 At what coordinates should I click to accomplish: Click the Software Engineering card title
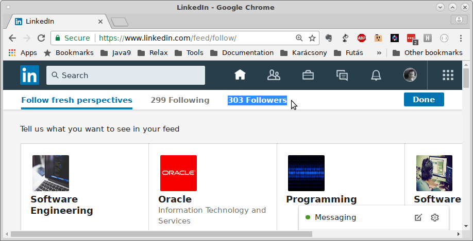point(61,205)
